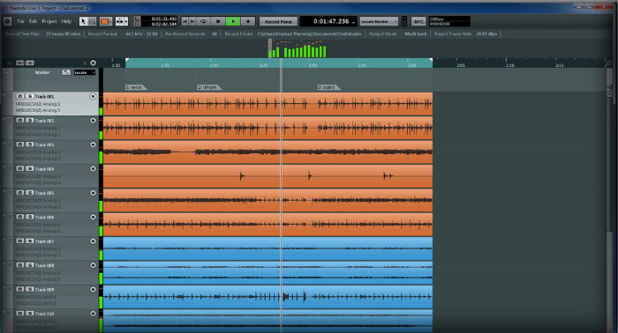
Task: Toggle cycle loop playback
Action: click(203, 21)
